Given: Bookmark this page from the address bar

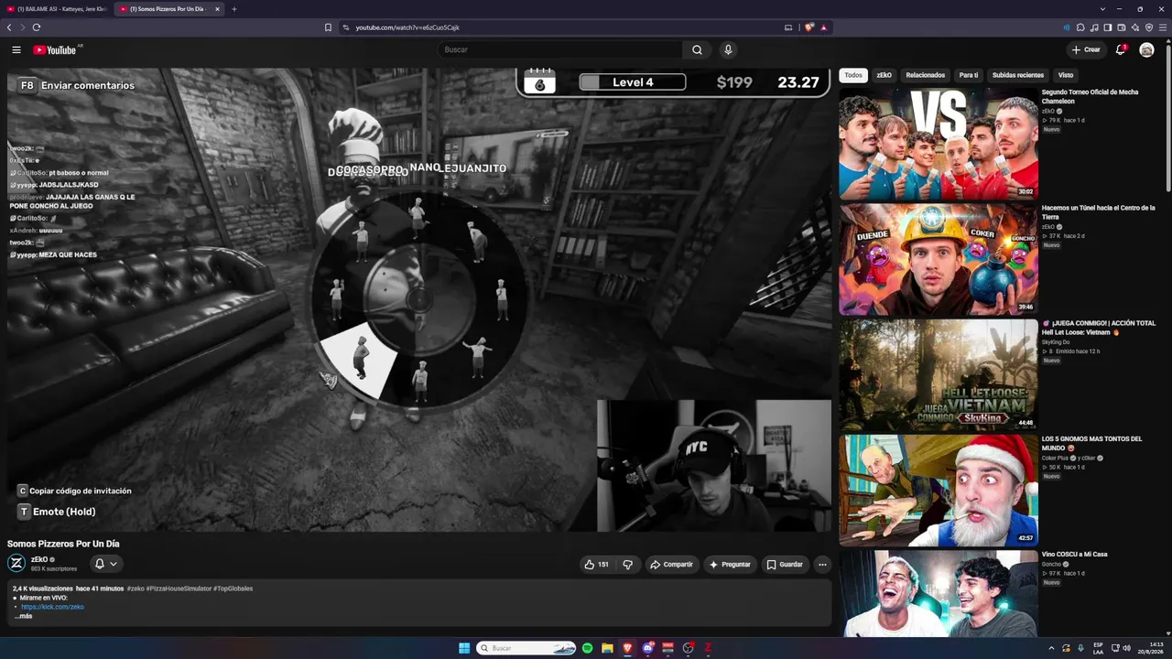Looking at the screenshot, I should pyautogui.click(x=328, y=27).
